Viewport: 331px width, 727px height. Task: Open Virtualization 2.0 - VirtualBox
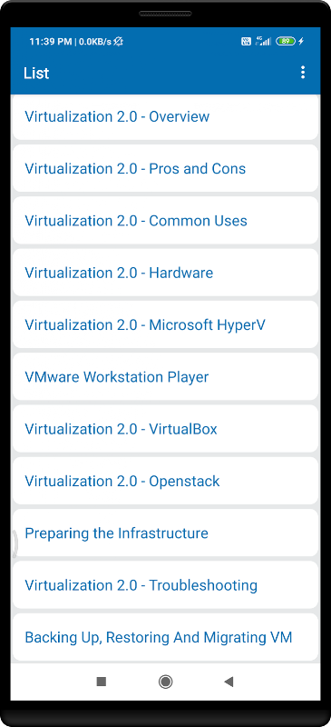click(165, 429)
